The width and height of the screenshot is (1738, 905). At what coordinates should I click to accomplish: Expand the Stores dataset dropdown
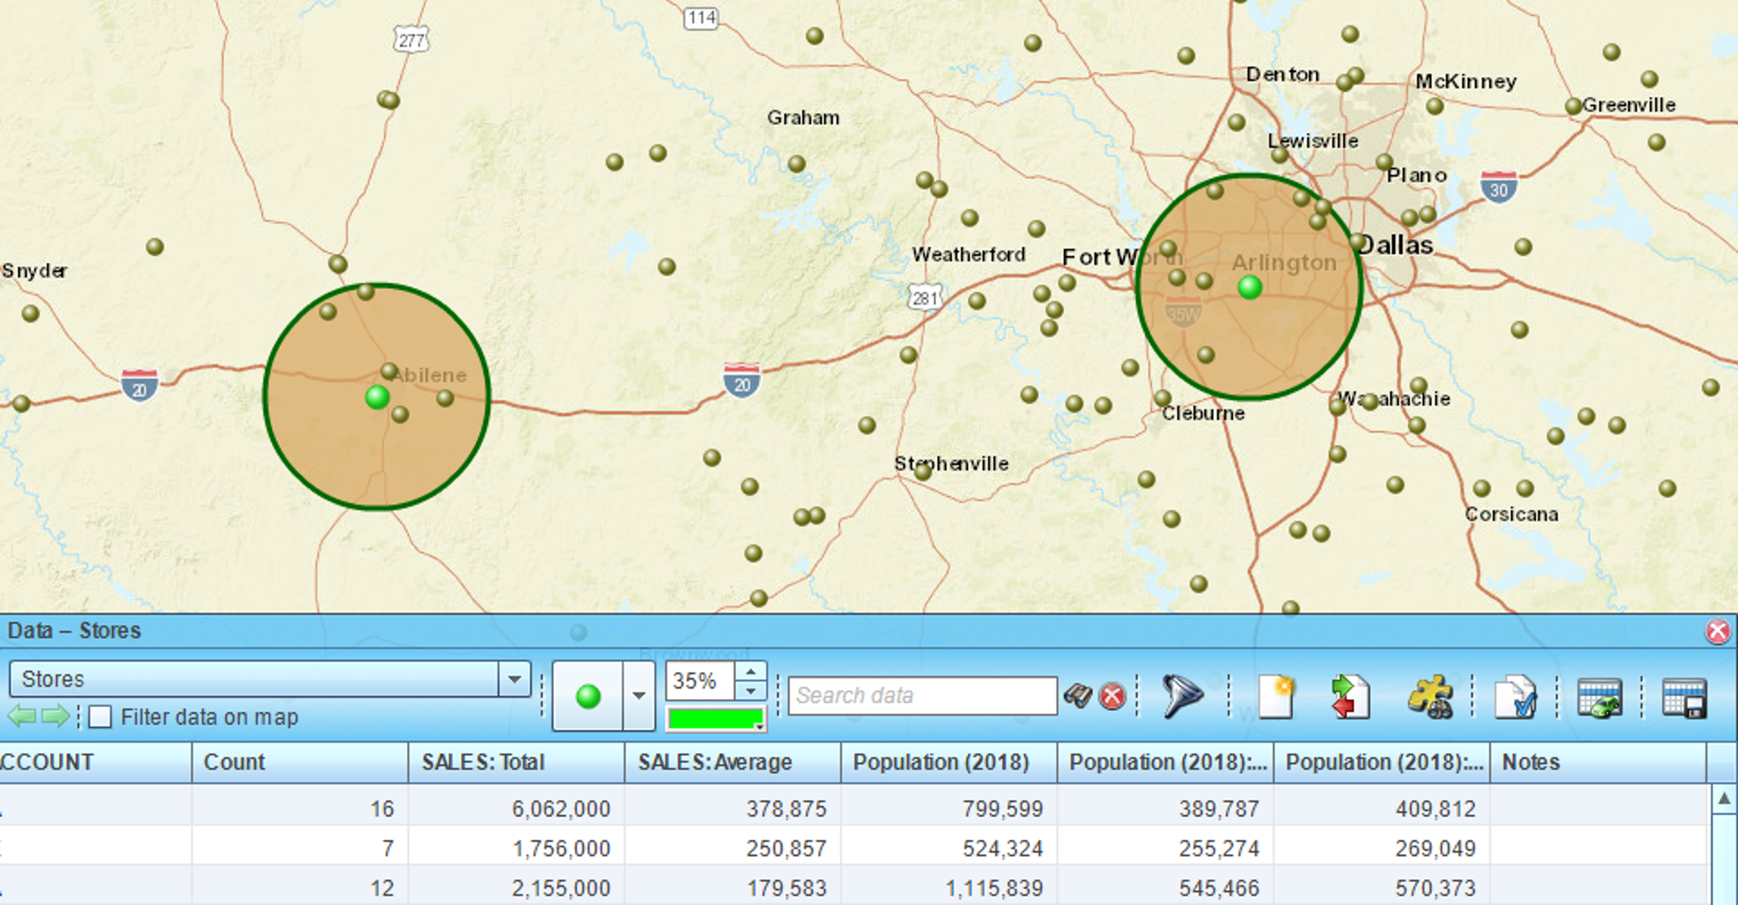coord(515,679)
